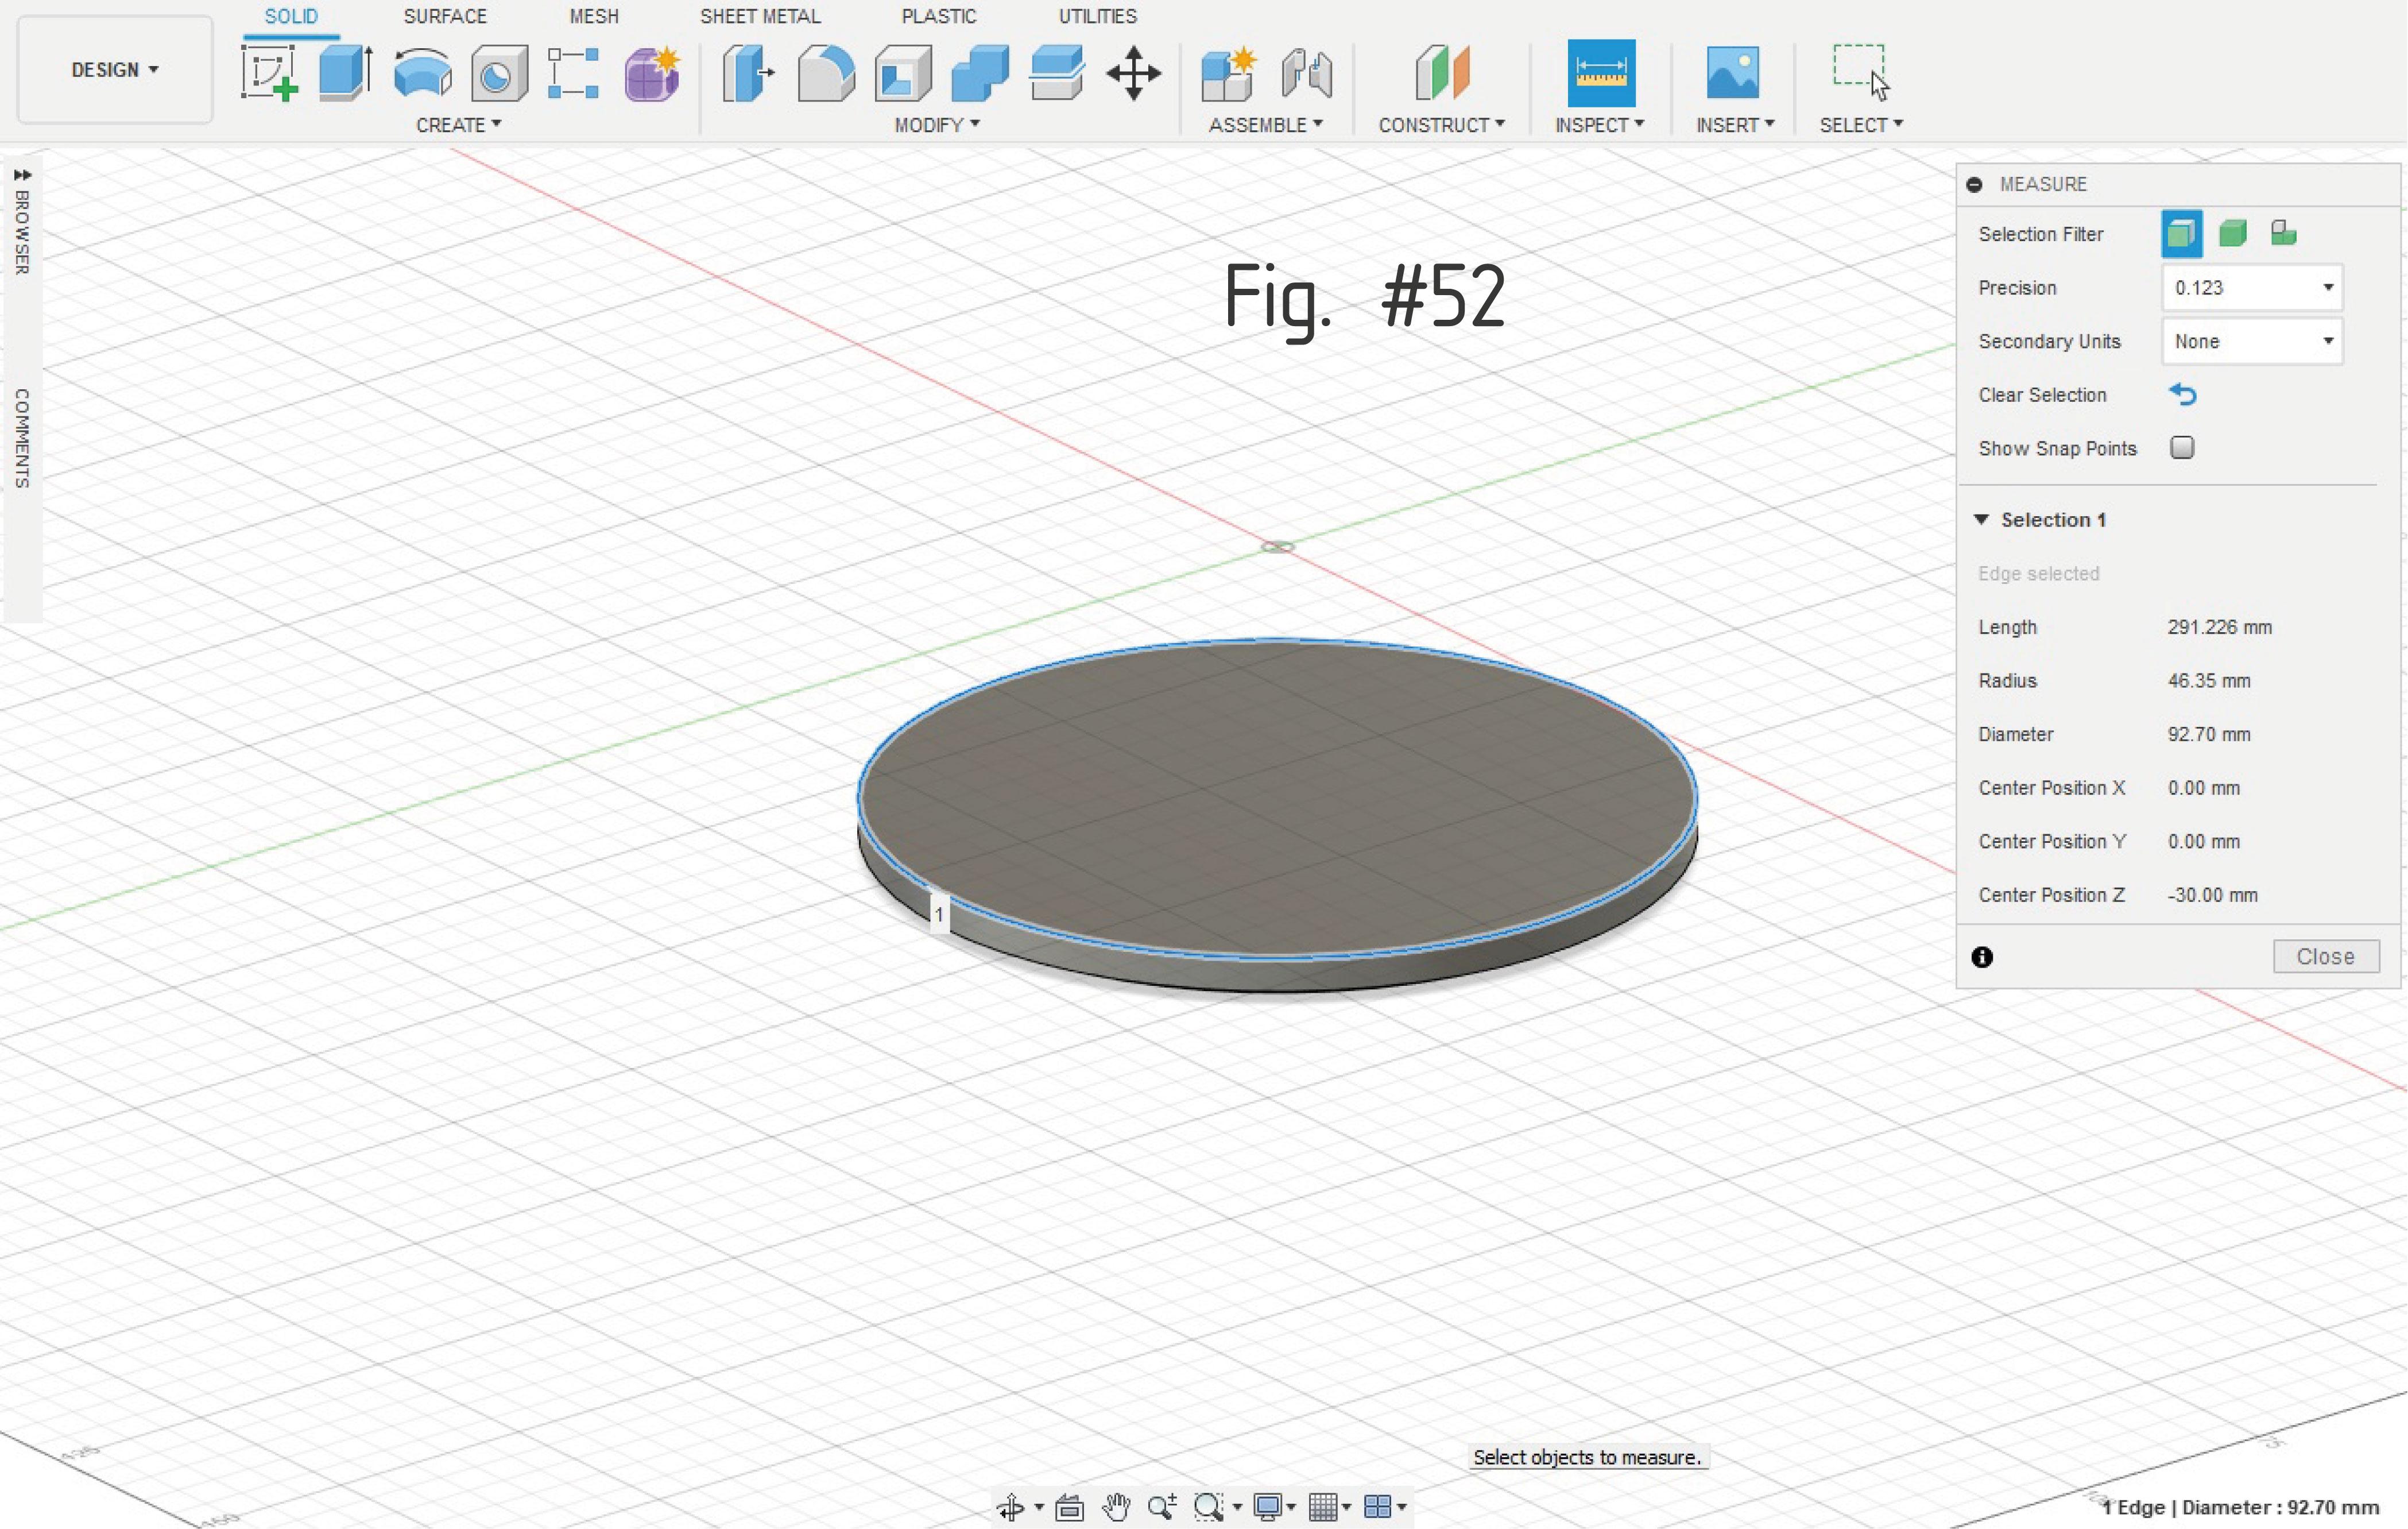Open the Secondary Units dropdown
The width and height of the screenshot is (2408, 1529).
point(2252,340)
